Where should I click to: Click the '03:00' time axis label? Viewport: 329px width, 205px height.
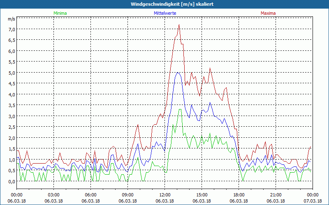(53, 195)
